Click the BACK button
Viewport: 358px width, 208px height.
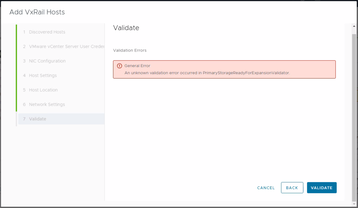tap(292, 188)
